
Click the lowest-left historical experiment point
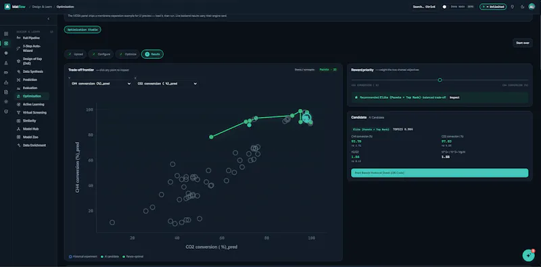tap(112, 222)
